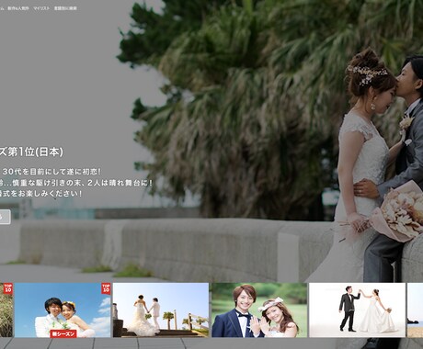Open the thumbnail of the couple walking up steps
The width and height of the screenshot is (423, 349).
click(x=161, y=310)
